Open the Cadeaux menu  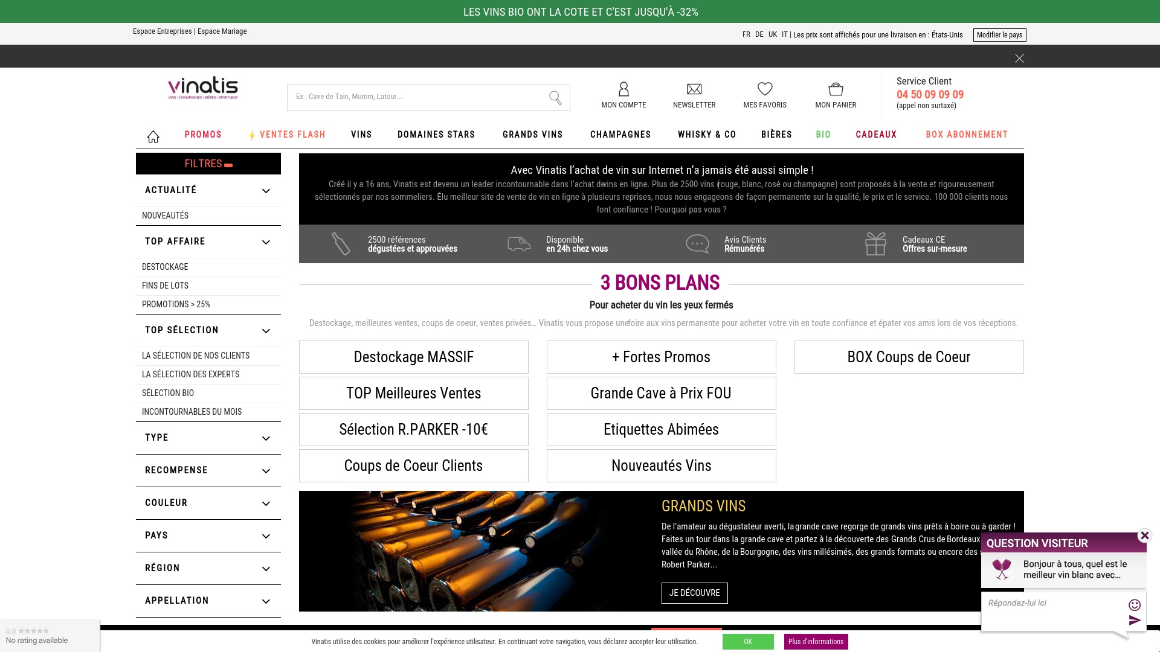[x=876, y=135]
